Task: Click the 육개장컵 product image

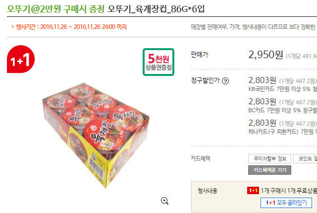Action: (x=96, y=136)
